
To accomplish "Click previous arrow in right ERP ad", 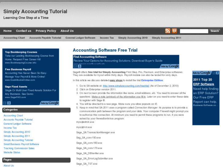I will pos(214,73).
